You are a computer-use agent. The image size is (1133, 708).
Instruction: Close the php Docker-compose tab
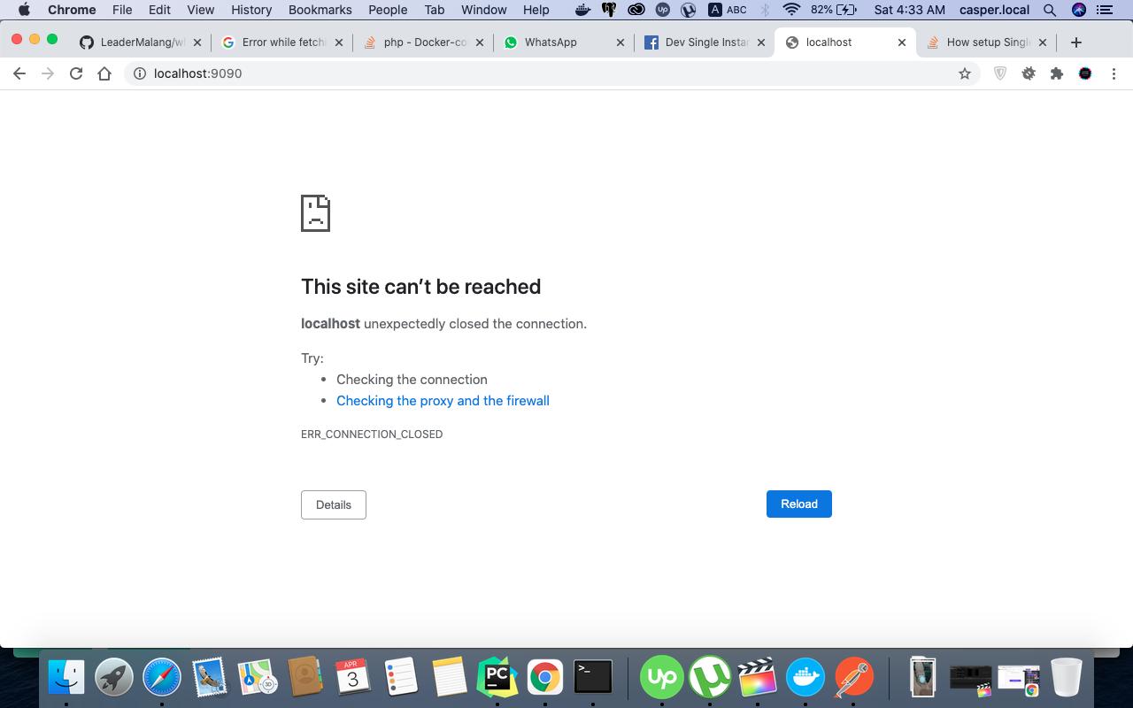tap(482, 42)
